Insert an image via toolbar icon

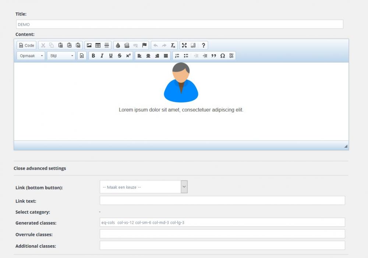[89, 46]
